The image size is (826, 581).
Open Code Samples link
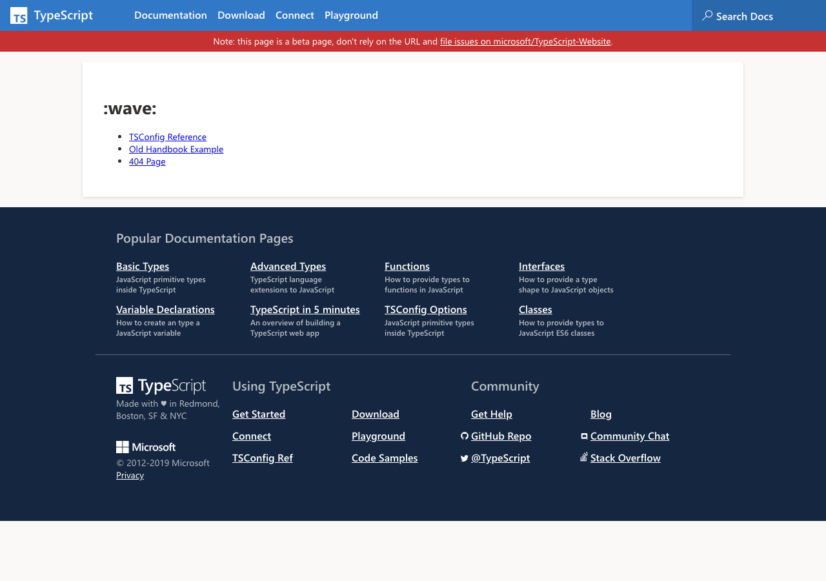[x=385, y=458]
